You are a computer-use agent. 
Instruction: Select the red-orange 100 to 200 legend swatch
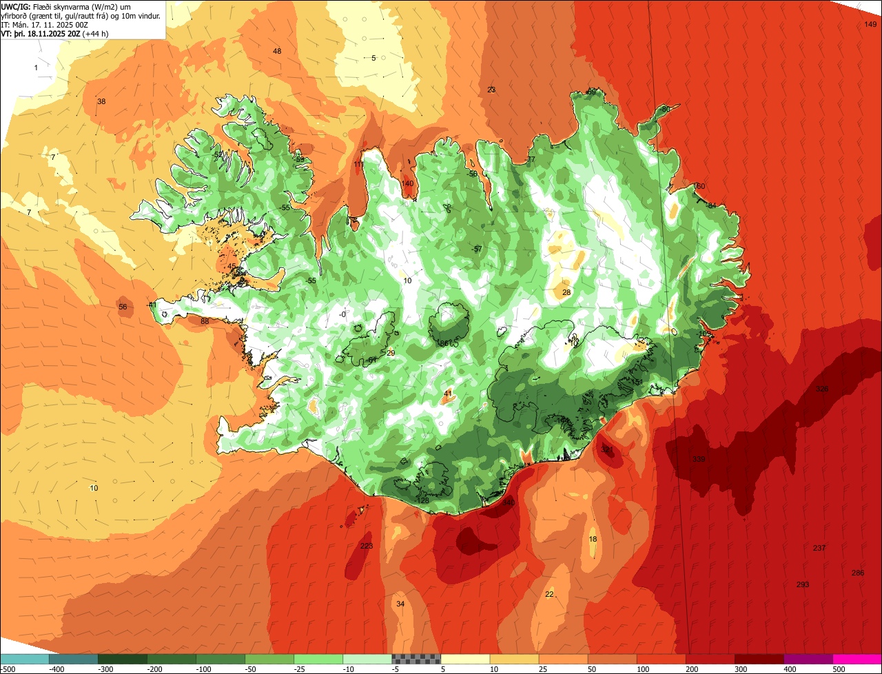[x=660, y=659]
